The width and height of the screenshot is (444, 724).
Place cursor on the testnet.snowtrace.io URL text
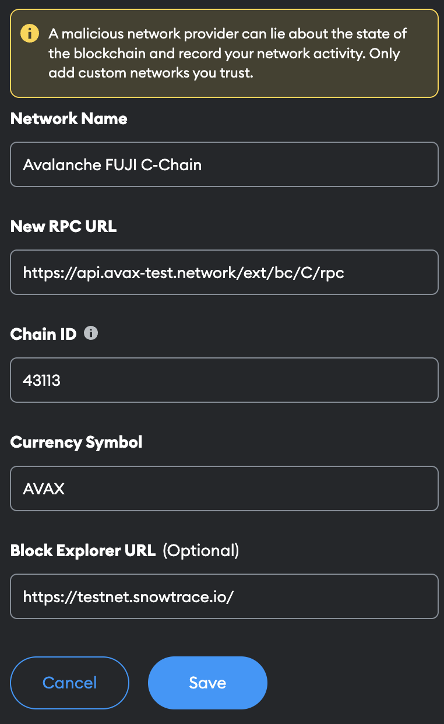click(x=128, y=596)
